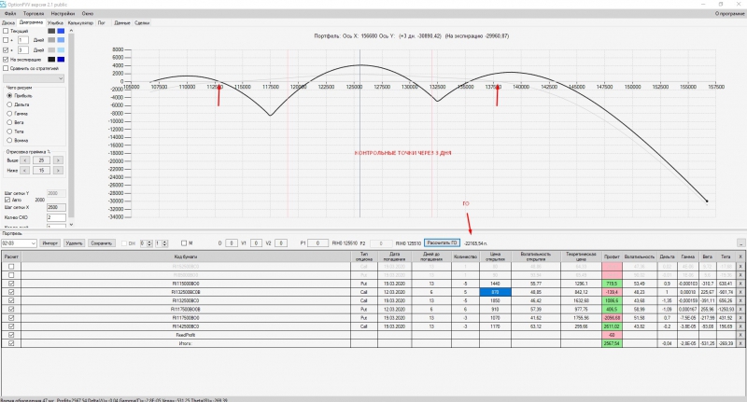Screen dimensions: 747x402
Task: Click the P1 input field
Action: [317, 243]
